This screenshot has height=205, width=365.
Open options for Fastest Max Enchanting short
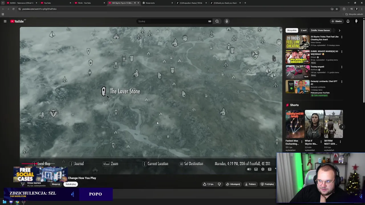[x=302, y=142]
